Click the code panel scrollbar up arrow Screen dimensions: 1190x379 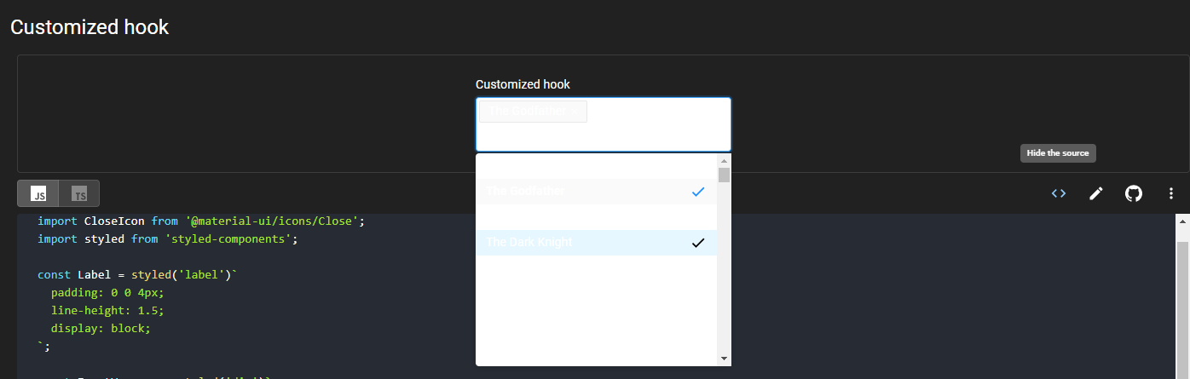tap(1182, 221)
